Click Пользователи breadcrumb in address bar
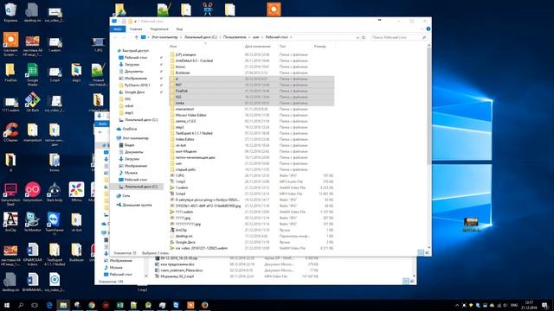Image resolution: width=554 pixels, height=311 pixels. click(x=235, y=37)
